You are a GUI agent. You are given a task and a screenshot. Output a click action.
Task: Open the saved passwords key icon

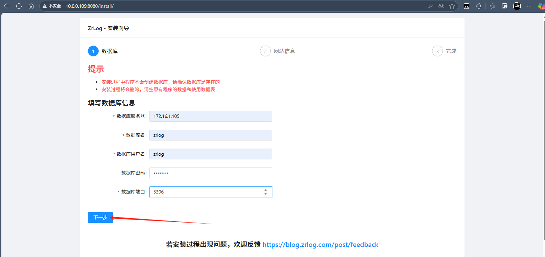(430, 6)
